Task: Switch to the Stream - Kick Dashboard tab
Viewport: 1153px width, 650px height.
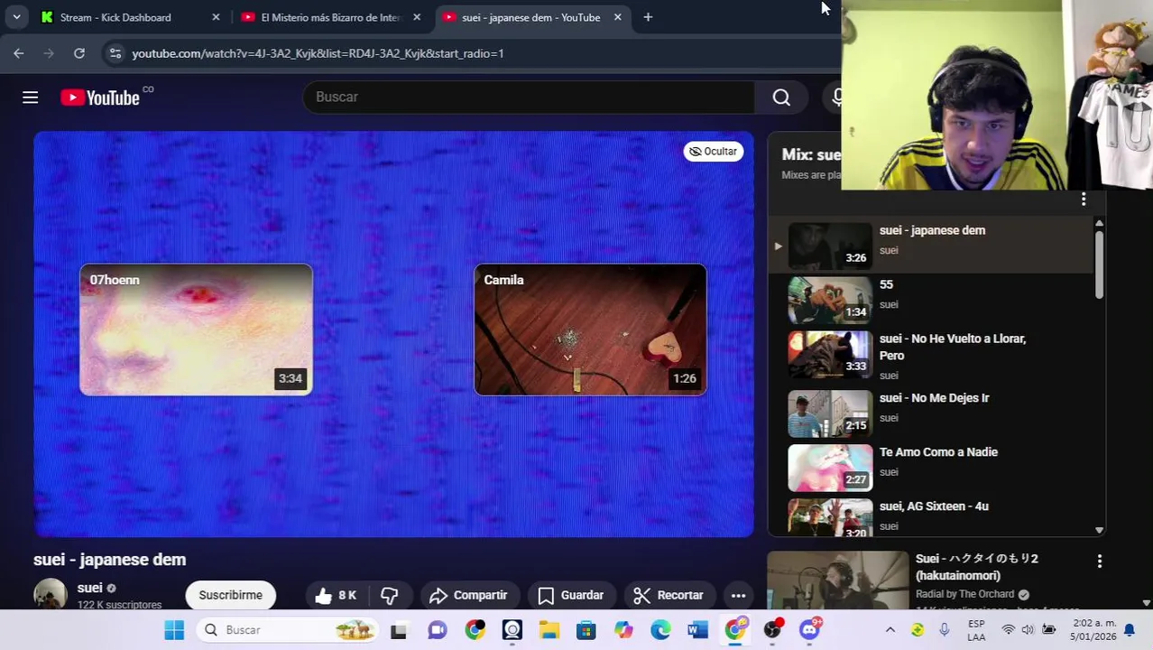Action: [129, 17]
